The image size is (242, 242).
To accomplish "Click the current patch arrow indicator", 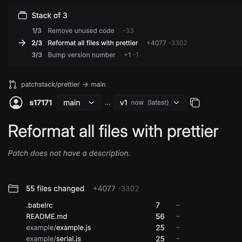I will pyautogui.click(x=22, y=43).
